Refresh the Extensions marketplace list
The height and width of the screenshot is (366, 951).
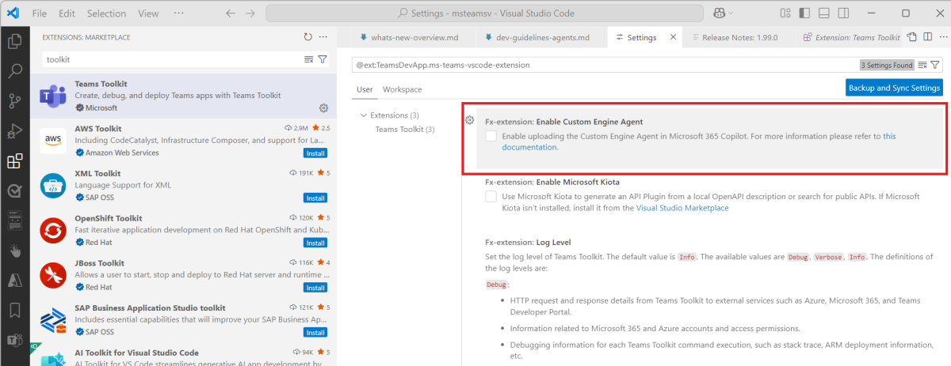tap(307, 37)
